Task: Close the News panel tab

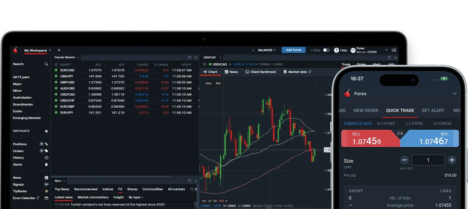Action: click(64, 181)
